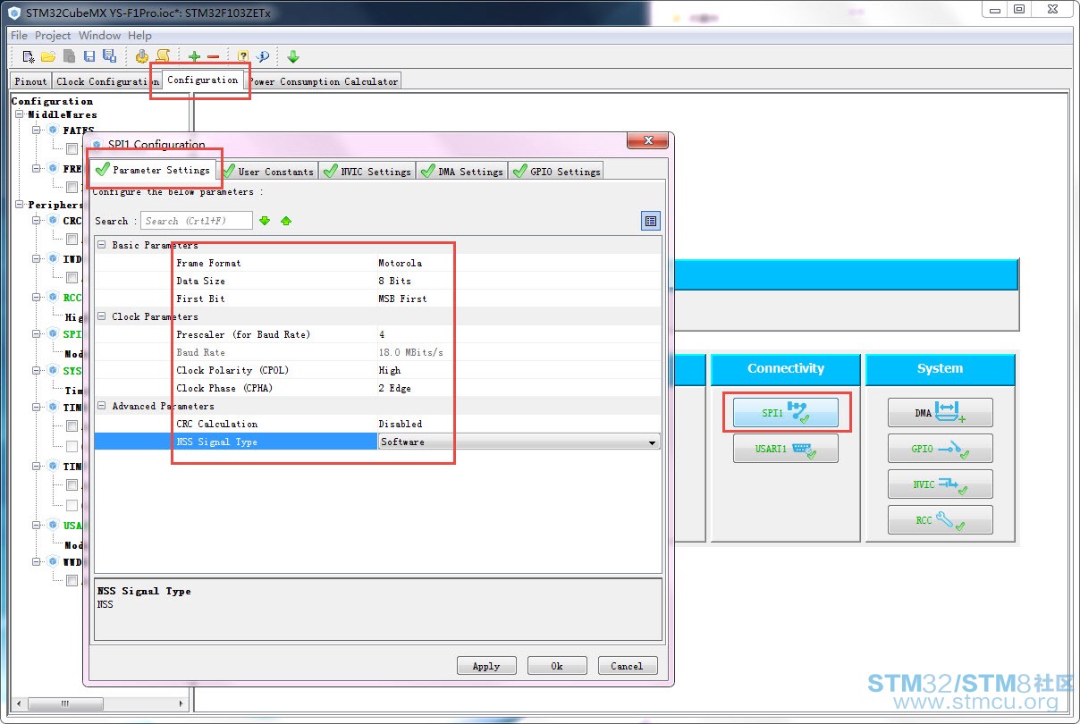Select the Frame Format value Motorola
Screen dimensions: 1080x724
click(x=400, y=263)
